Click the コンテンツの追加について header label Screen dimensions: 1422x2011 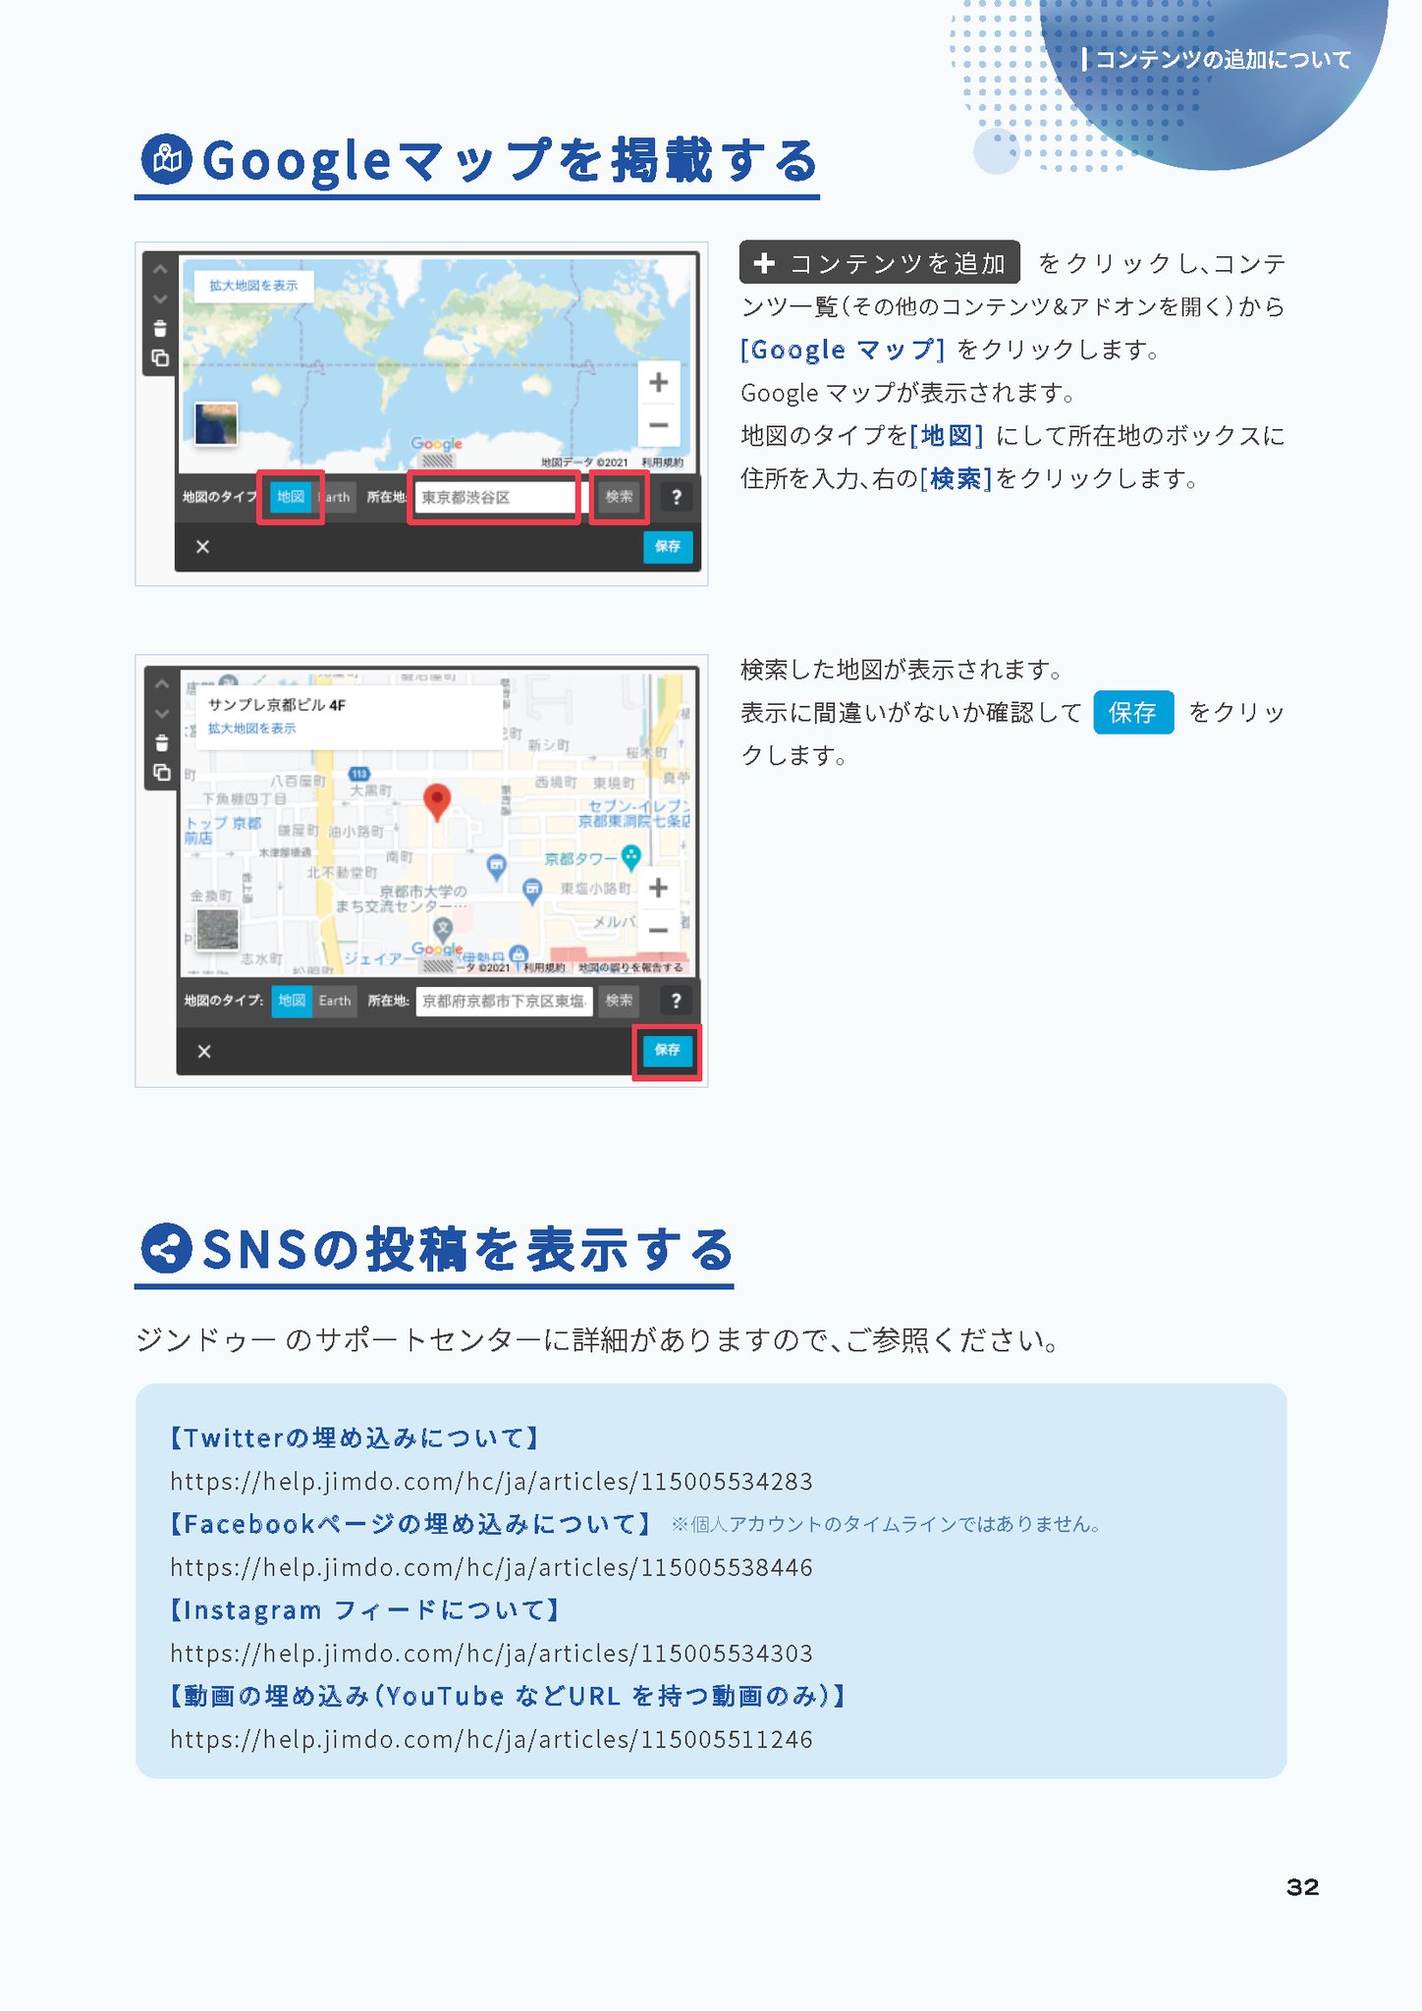tap(1224, 60)
